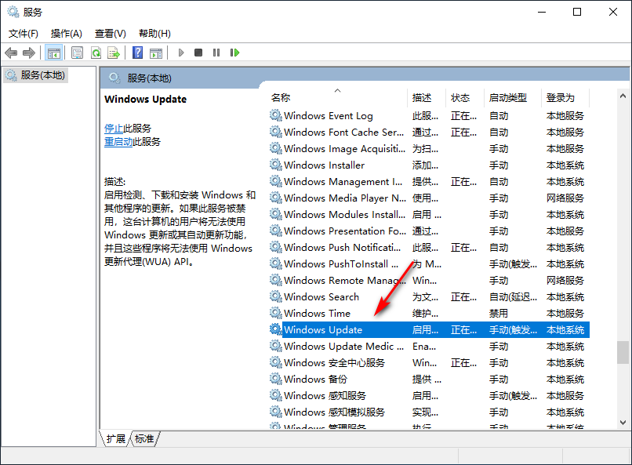The width and height of the screenshot is (632, 465).
Task: Click the blue Help icon
Action: [x=136, y=53]
